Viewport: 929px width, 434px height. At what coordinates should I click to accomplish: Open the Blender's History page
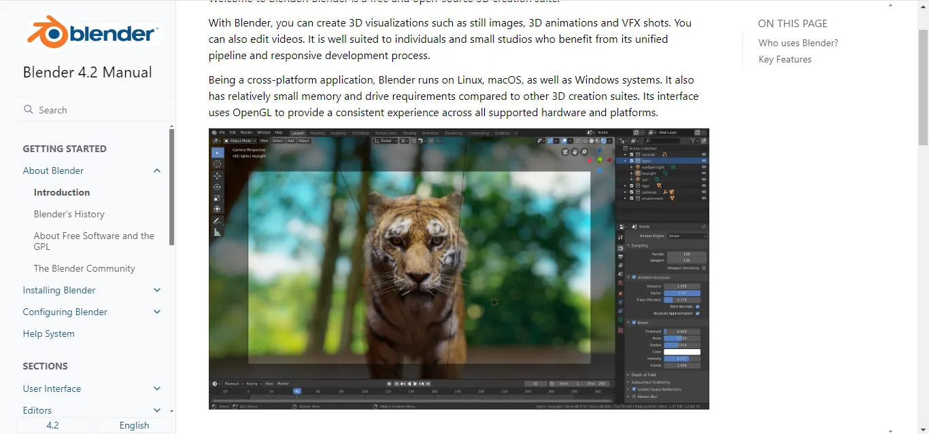[69, 214]
